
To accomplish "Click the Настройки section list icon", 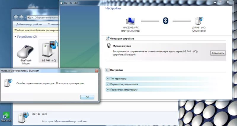I will pyautogui.click(x=108, y=70).
